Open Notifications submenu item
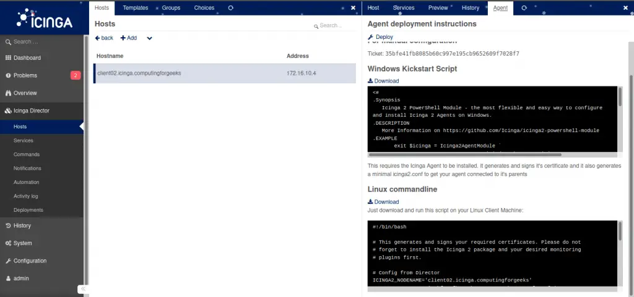Viewport: 634px width, 297px height. pos(27,169)
